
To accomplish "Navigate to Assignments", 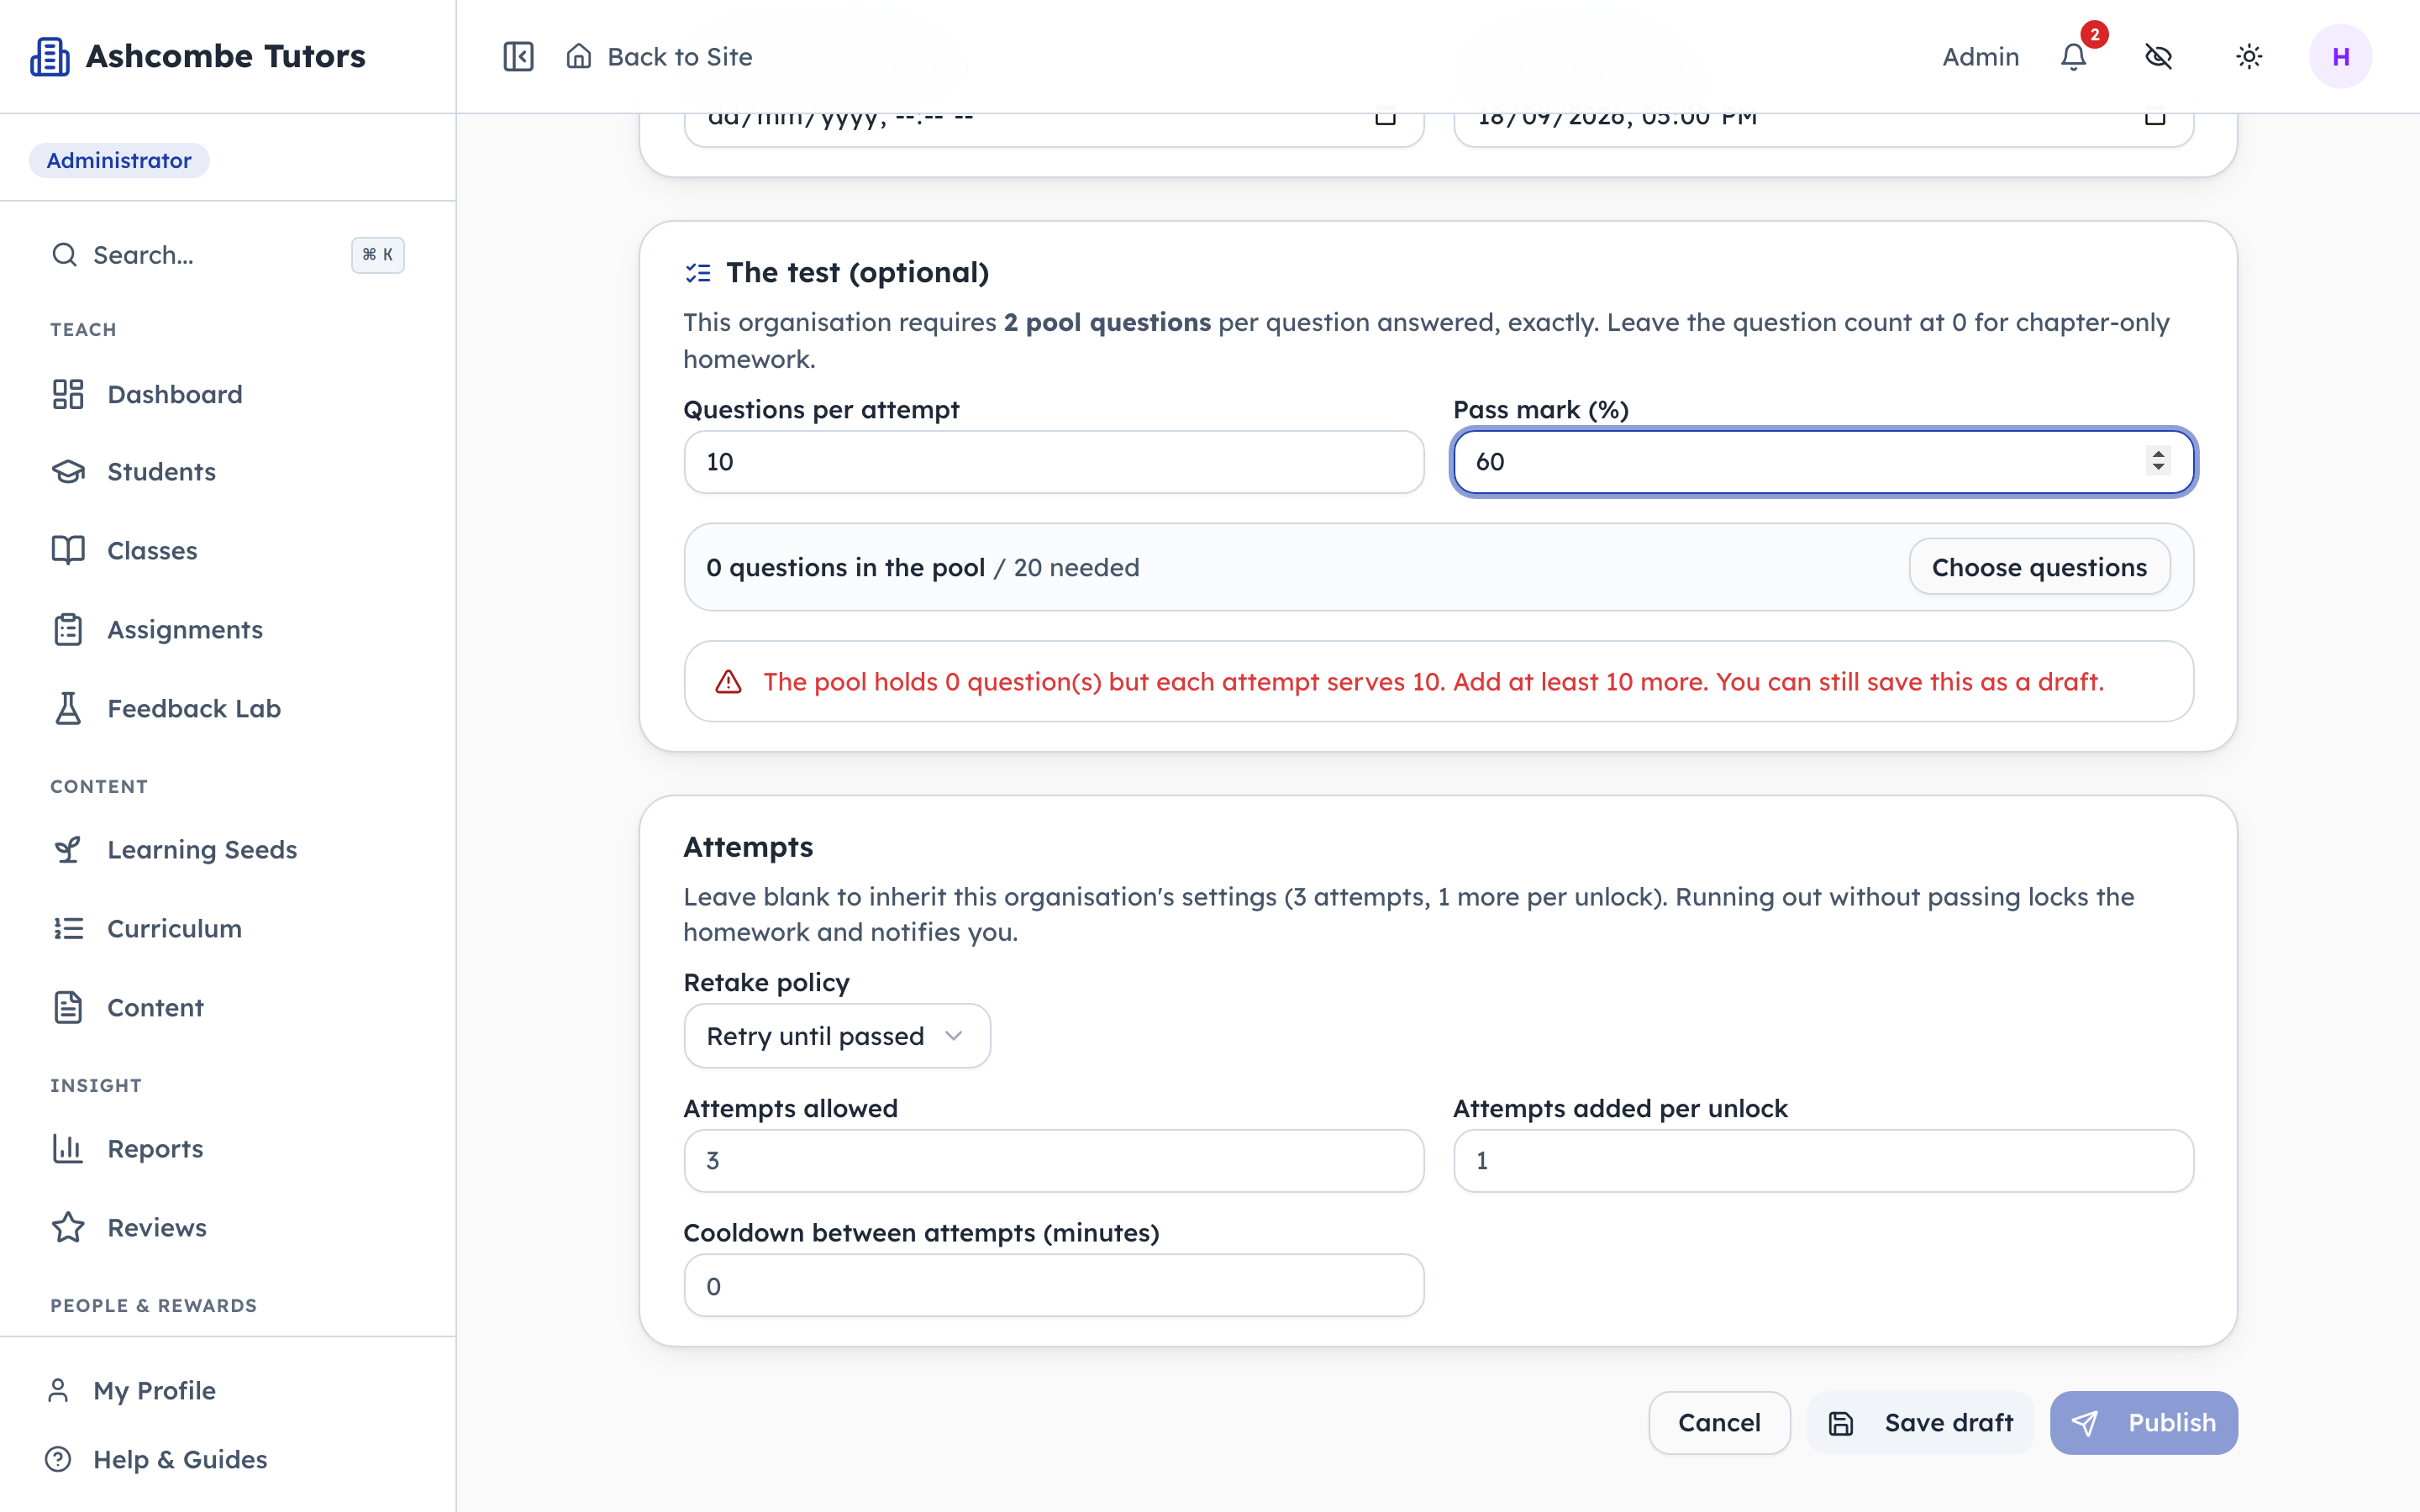I will point(228,630).
